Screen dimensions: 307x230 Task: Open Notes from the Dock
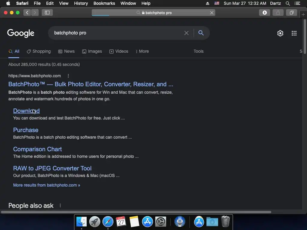coord(134,222)
